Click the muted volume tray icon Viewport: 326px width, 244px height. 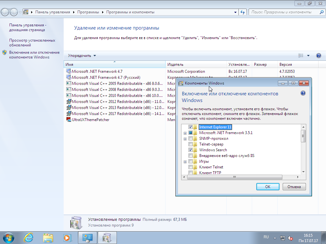[290, 238]
